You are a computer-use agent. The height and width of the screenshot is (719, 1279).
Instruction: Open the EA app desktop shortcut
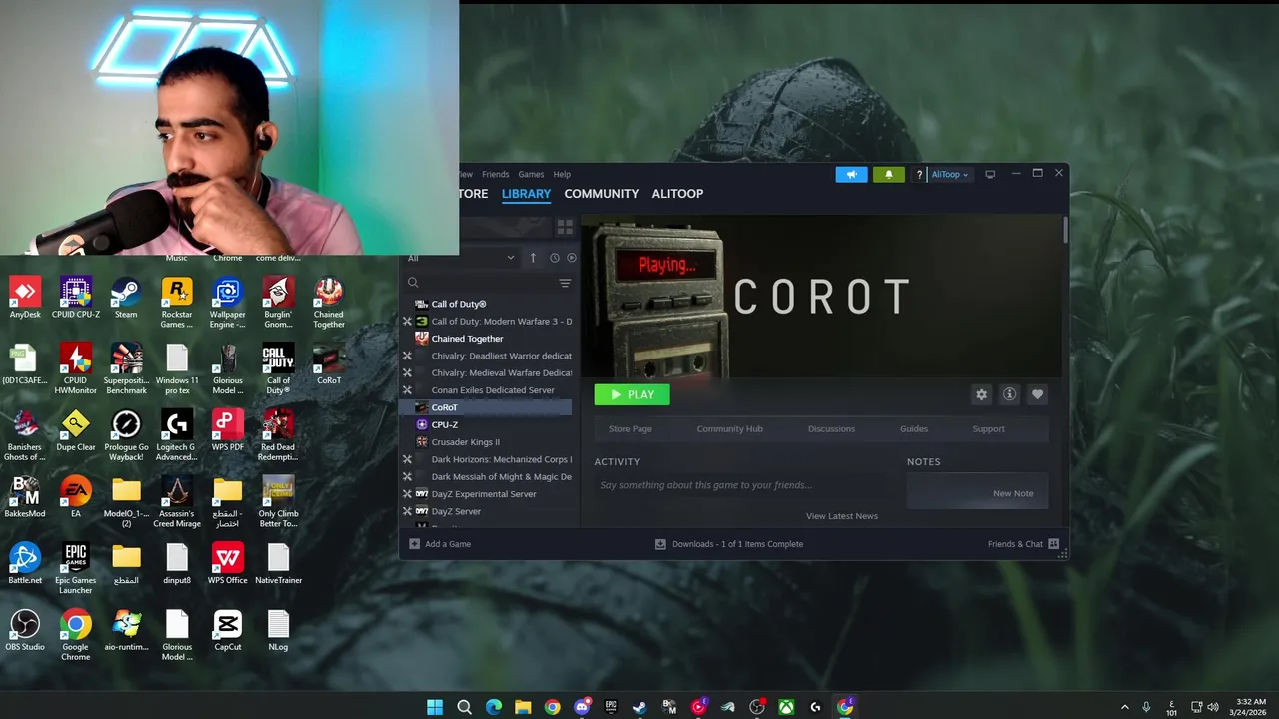(x=75, y=497)
